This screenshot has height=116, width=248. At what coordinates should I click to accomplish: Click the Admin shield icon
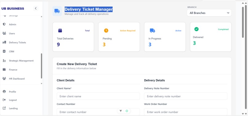coord(4,24)
